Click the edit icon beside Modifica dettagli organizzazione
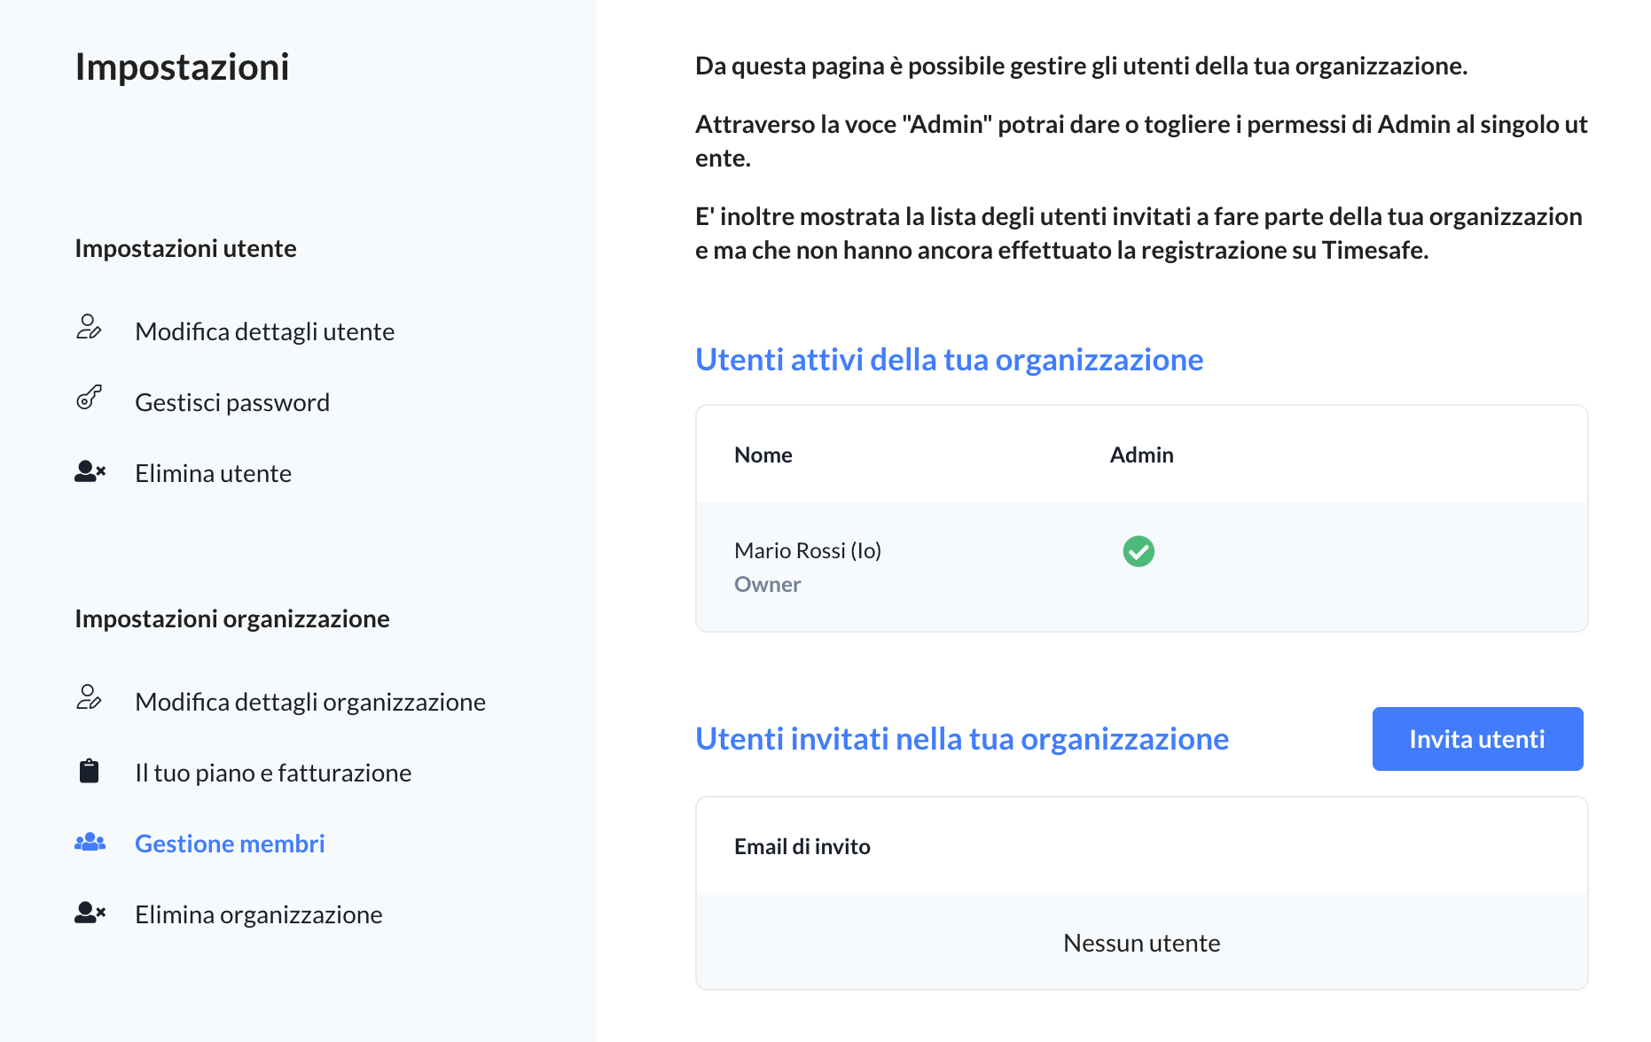The height and width of the screenshot is (1042, 1651). [89, 698]
